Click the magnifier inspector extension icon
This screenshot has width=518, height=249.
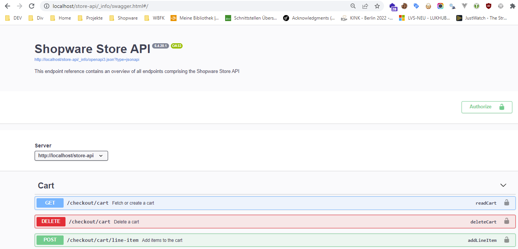[x=452, y=6]
